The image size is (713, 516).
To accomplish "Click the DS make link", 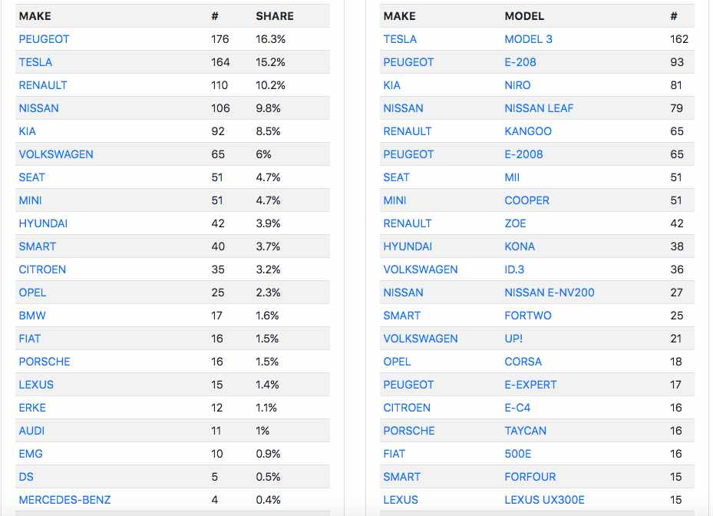I will pyautogui.click(x=26, y=477).
